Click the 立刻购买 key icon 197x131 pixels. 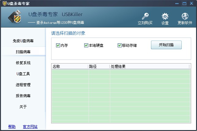(x=145, y=16)
